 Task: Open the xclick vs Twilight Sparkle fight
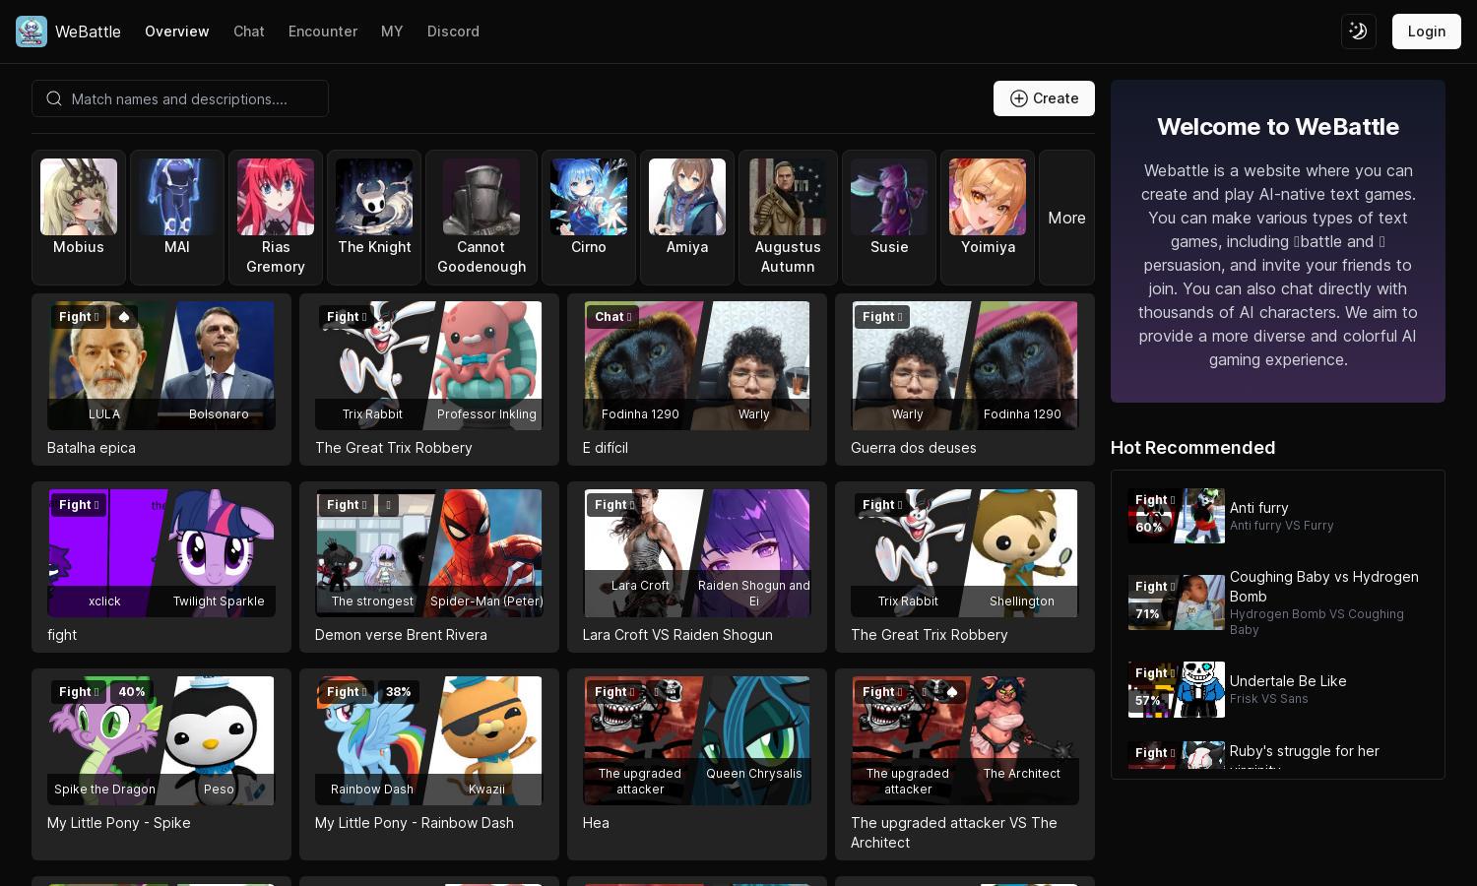161,567
